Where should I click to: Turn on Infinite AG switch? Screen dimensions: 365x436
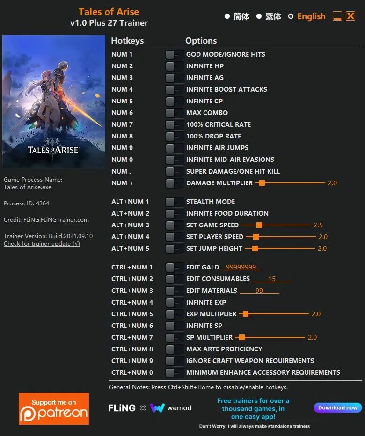tap(175, 78)
